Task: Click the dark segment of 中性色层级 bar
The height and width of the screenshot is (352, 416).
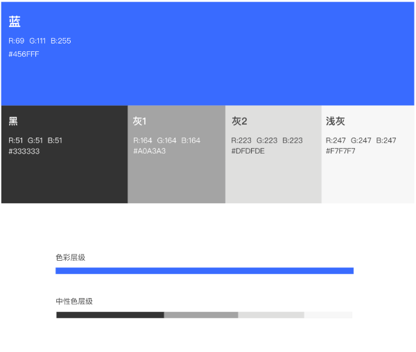Action: click(110, 315)
